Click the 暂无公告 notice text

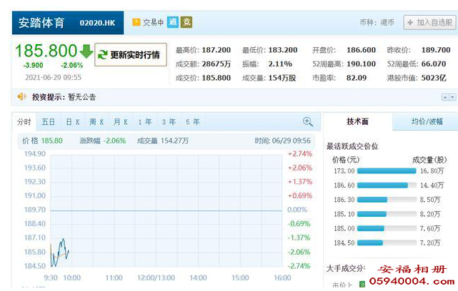82,97
